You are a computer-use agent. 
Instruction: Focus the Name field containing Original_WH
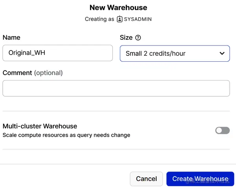pyautogui.click(x=57, y=53)
